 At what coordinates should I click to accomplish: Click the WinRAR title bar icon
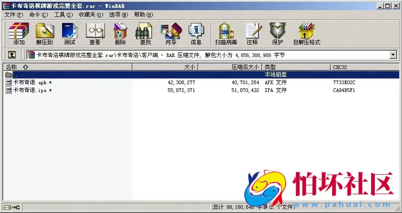click(6, 6)
